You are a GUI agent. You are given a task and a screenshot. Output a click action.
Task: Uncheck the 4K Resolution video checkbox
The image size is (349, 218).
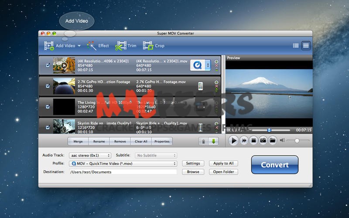coord(48,65)
